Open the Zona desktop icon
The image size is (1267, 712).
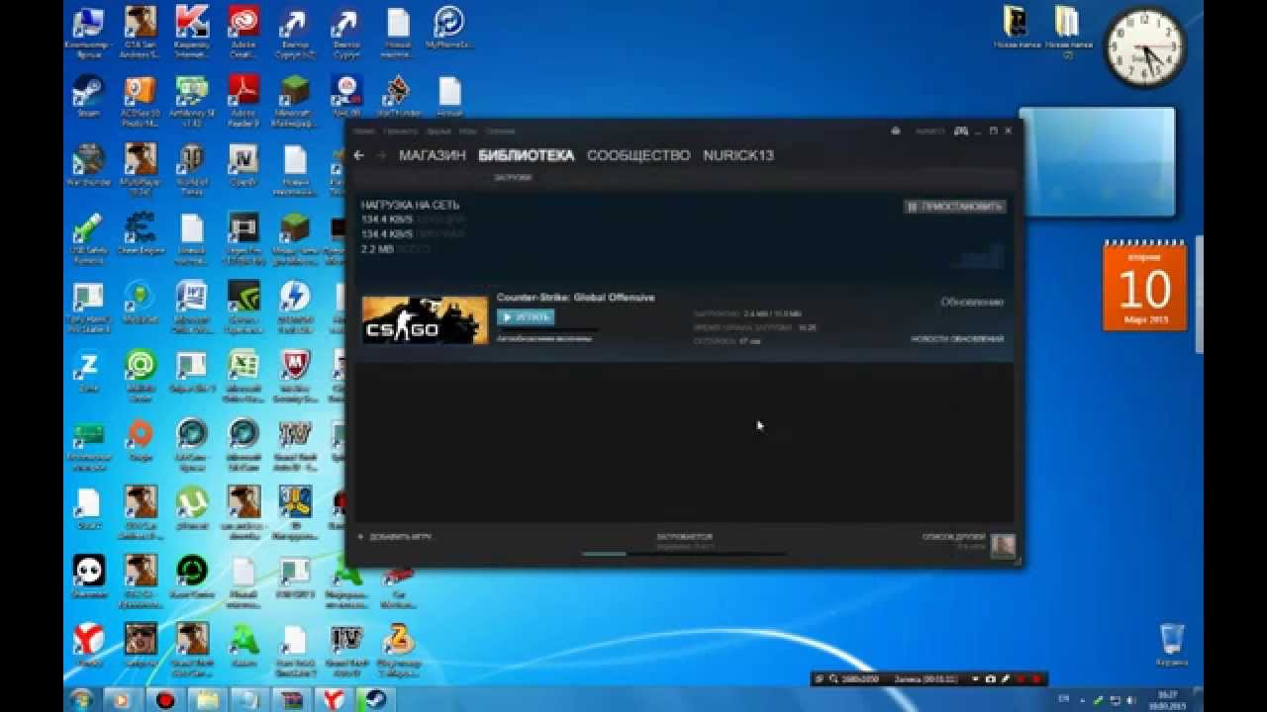[88, 370]
